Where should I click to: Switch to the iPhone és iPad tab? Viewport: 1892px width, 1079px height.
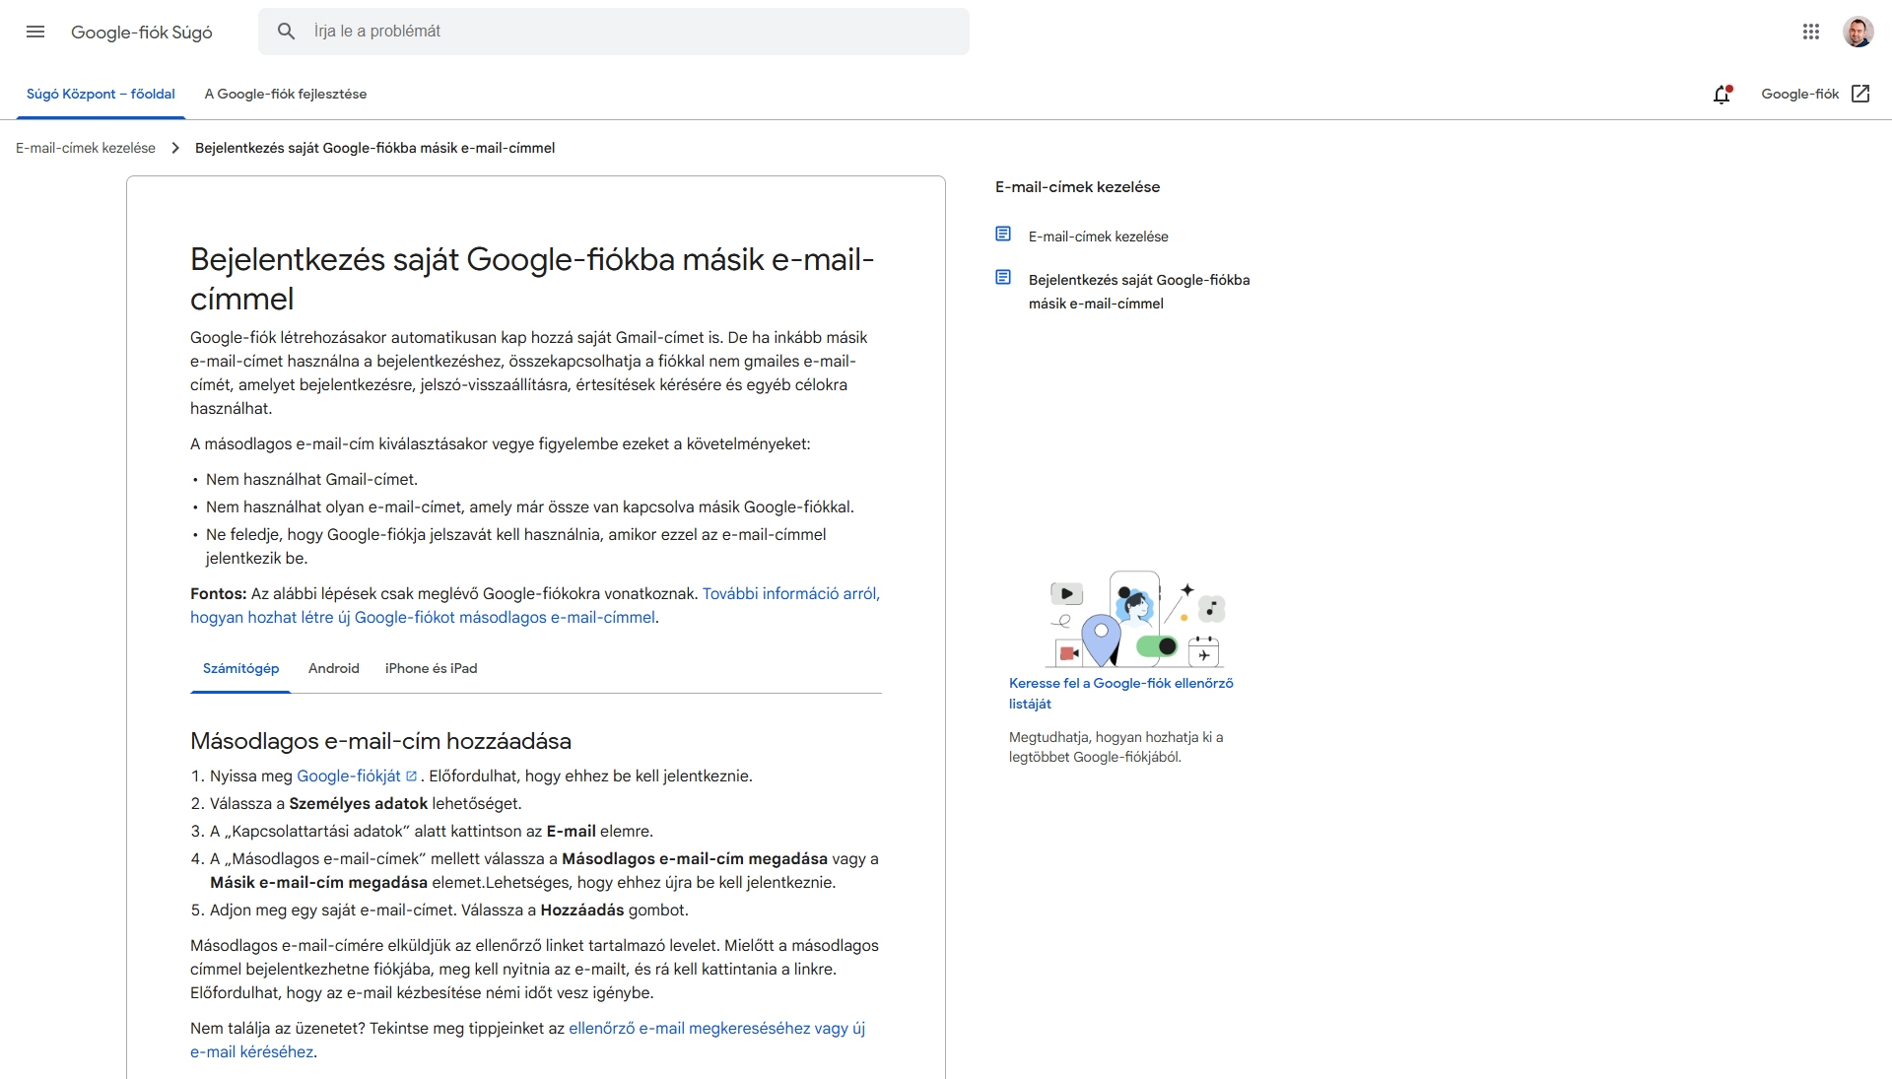[431, 668]
